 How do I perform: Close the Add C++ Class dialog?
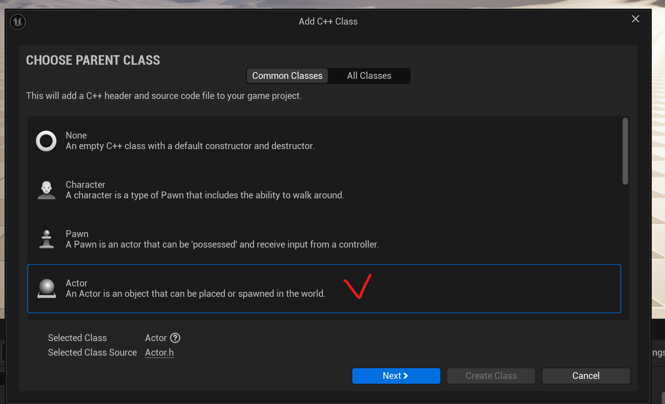click(635, 19)
